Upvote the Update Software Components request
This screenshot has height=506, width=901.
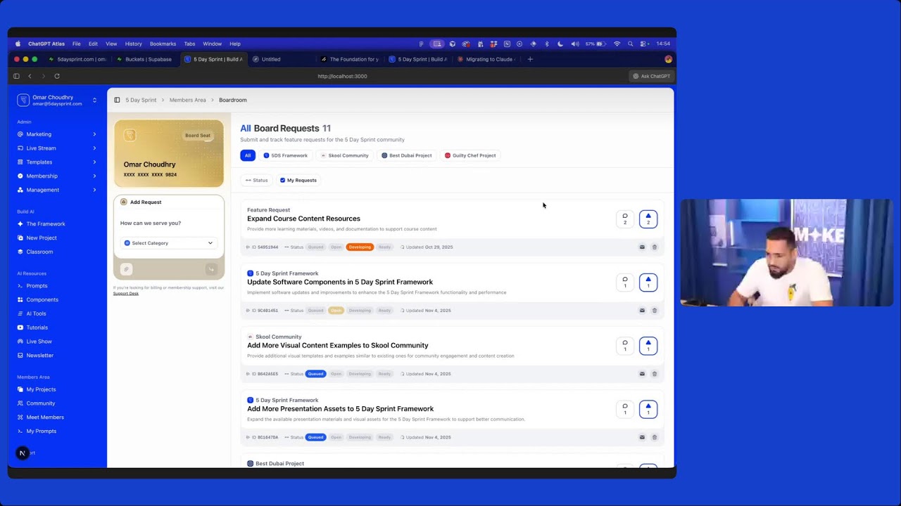[648, 283]
